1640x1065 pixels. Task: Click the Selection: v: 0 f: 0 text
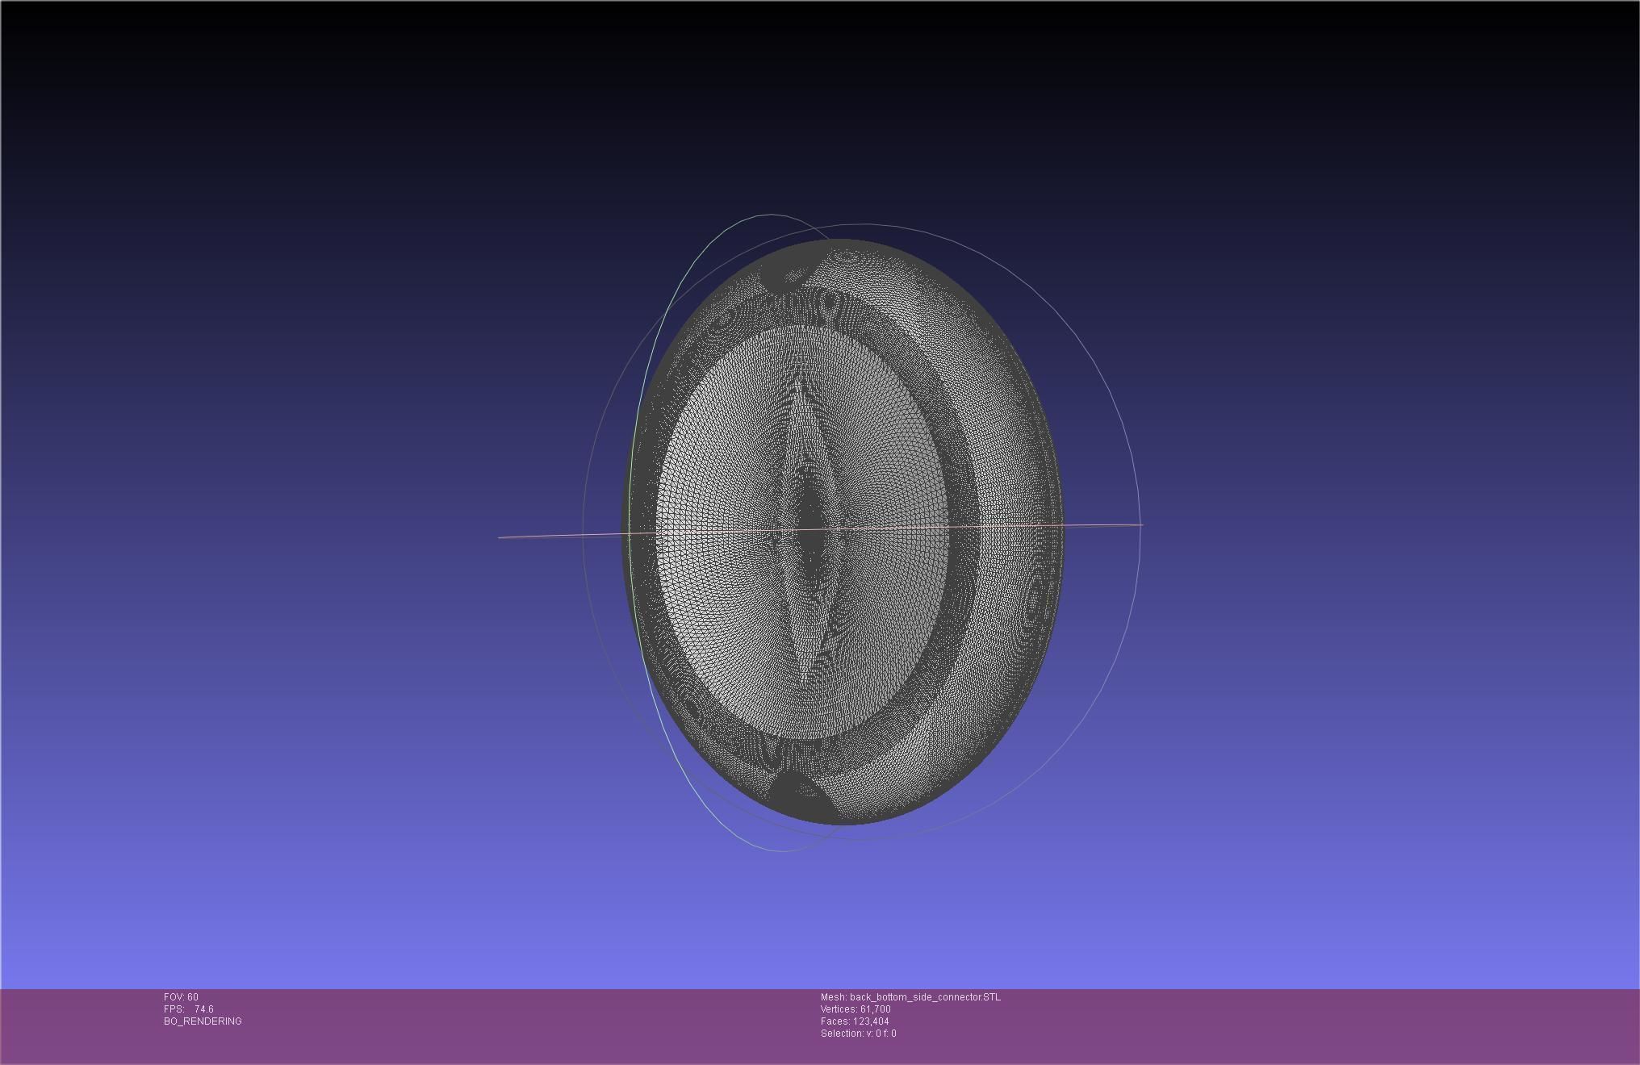pos(858,1034)
